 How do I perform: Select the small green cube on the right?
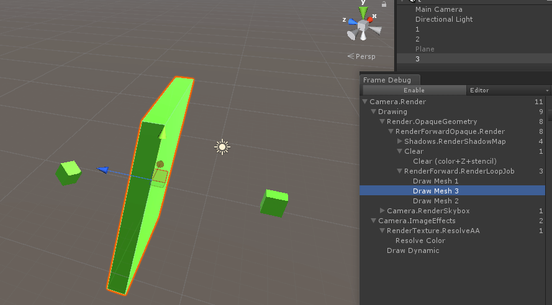coord(274,203)
